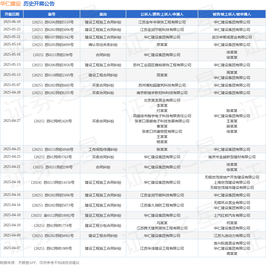266x265 pixels.
Task: Click the 被告/被上诉人/被申请人 header
Action: [x=232, y=14]
